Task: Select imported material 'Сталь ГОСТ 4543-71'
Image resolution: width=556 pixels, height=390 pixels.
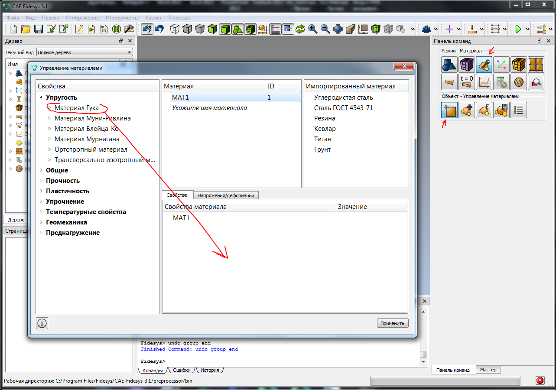Action: click(344, 108)
